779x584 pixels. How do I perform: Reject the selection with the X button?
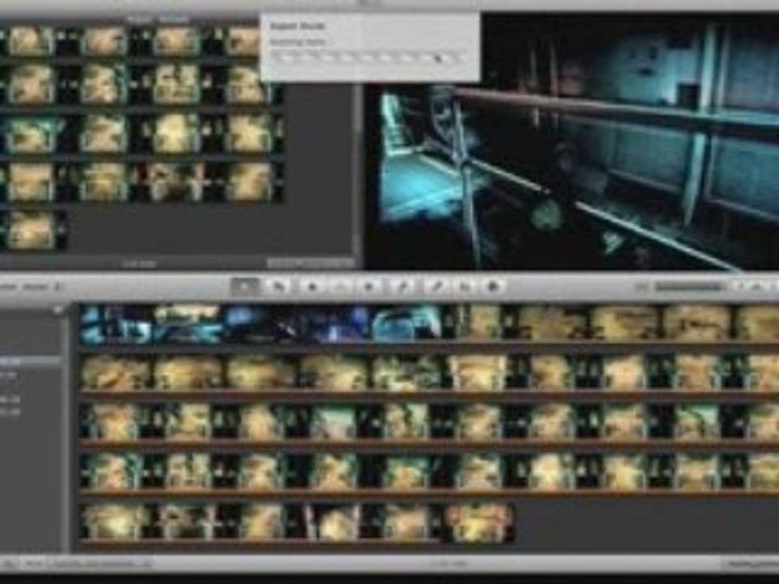[370, 286]
